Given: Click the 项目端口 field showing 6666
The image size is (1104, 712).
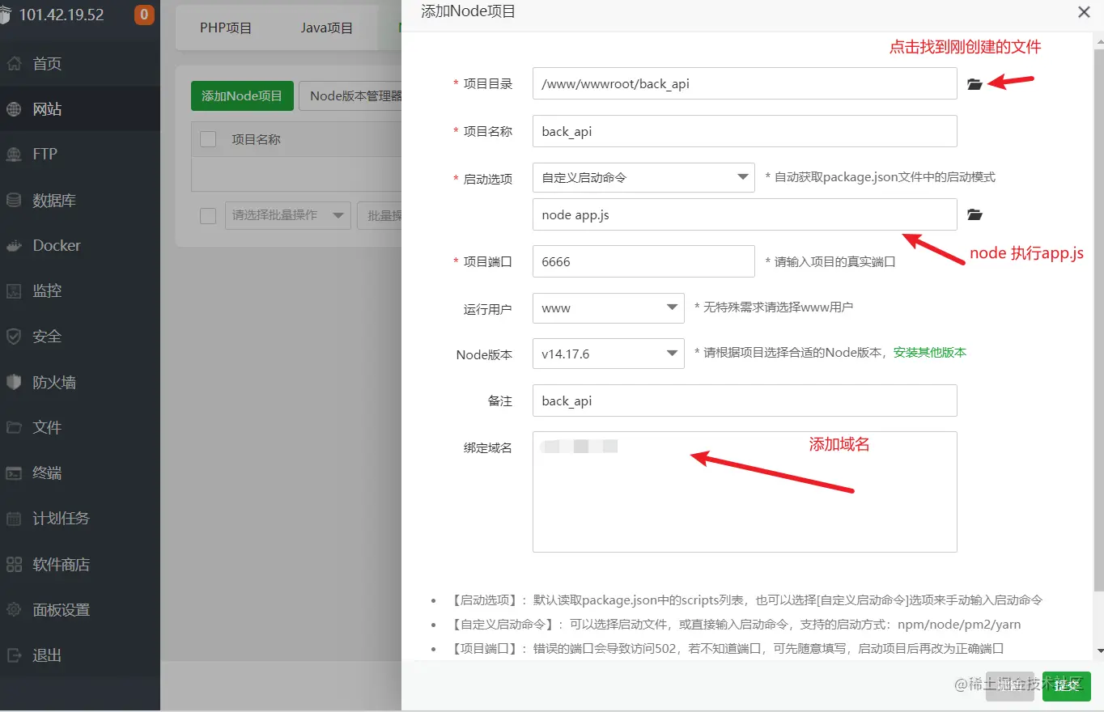Looking at the screenshot, I should (643, 261).
